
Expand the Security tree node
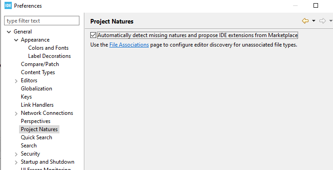click(x=16, y=154)
